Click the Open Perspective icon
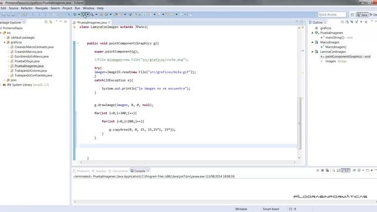The height and width of the screenshot is (212, 377). (x=352, y=15)
